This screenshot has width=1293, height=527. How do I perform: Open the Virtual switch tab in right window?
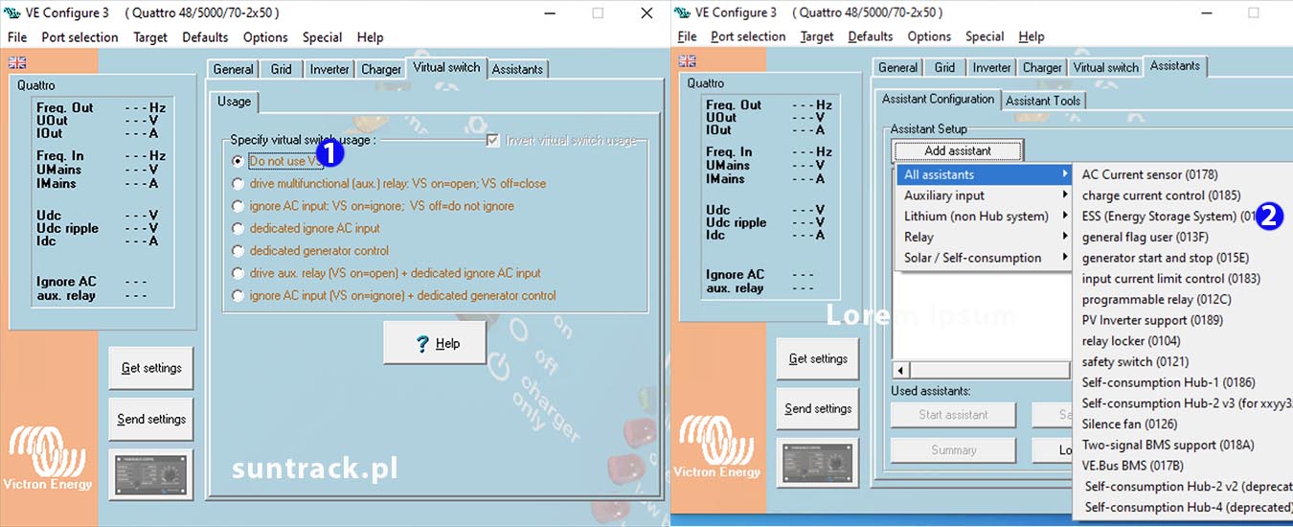(x=1105, y=68)
